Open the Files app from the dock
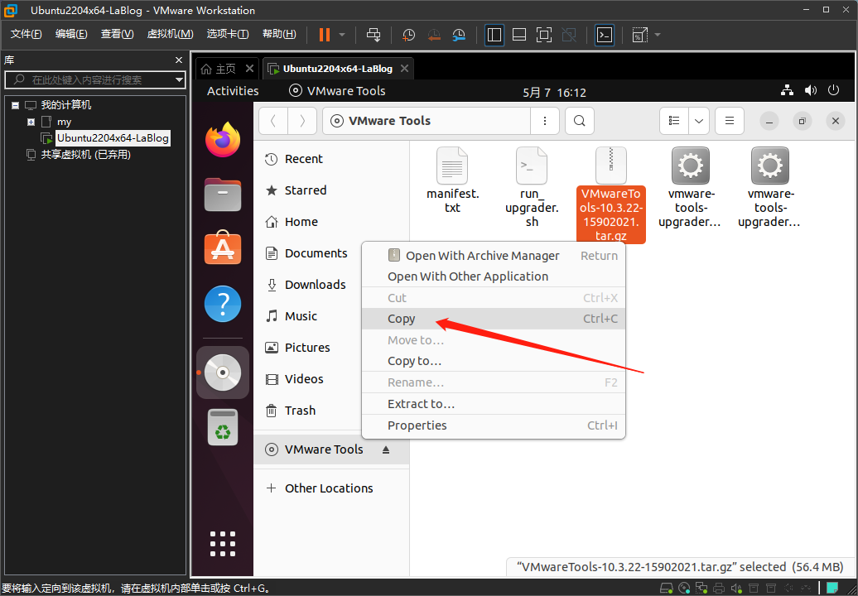The image size is (858, 596). [x=223, y=194]
